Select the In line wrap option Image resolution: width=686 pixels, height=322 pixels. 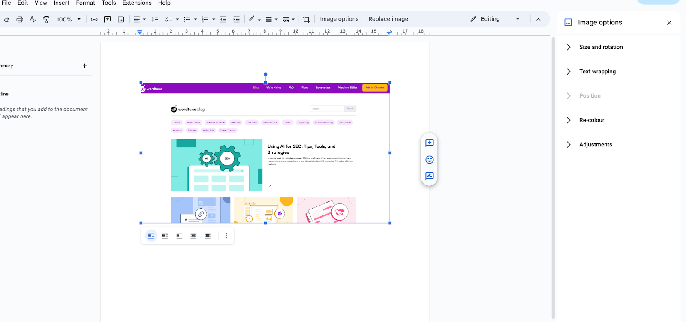[151, 236]
